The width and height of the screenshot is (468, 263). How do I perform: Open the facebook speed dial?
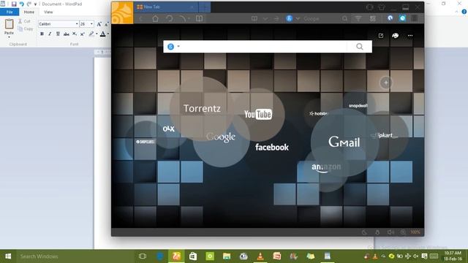[272, 147]
